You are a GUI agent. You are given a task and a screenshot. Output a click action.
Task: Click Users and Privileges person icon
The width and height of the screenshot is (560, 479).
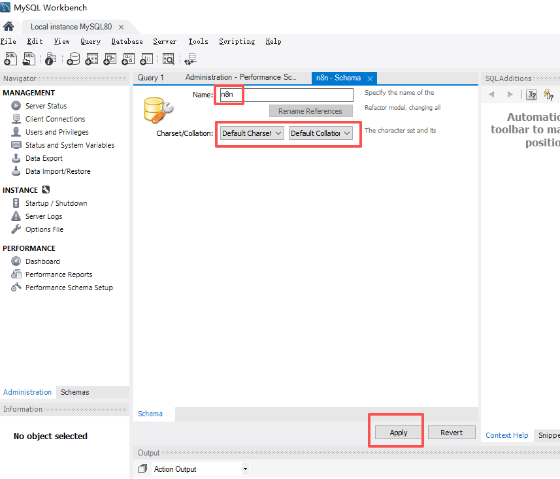[16, 132]
